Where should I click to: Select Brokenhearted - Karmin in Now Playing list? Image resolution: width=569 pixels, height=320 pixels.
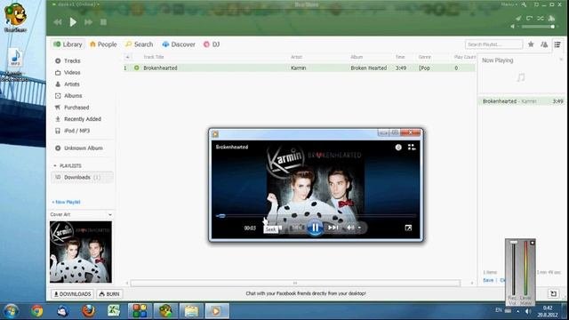click(522, 101)
